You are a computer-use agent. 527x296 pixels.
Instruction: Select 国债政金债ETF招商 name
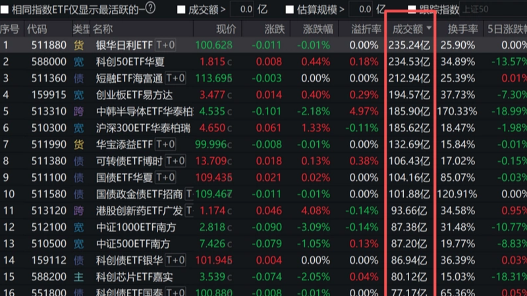click(139, 194)
